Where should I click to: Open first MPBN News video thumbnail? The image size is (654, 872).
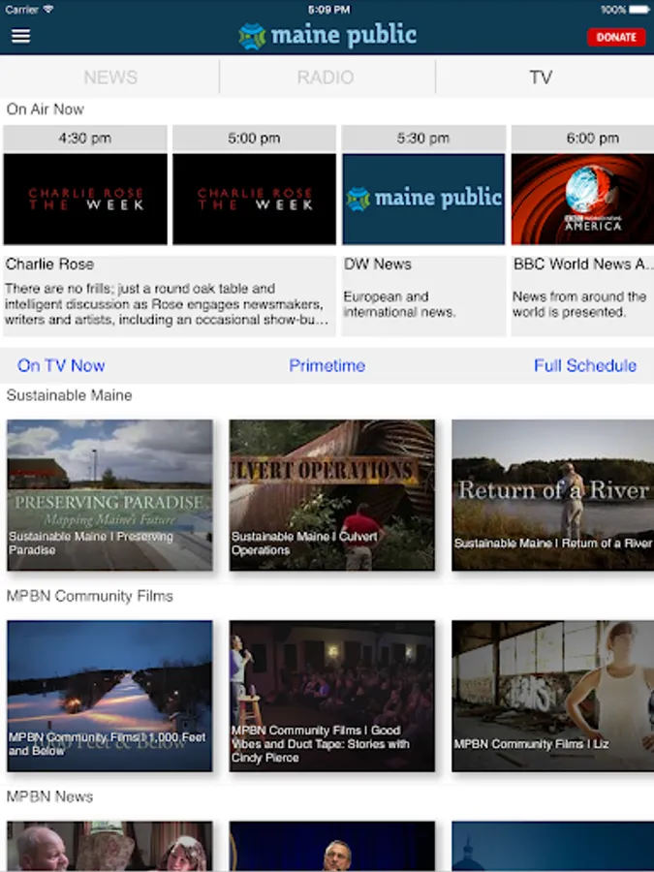tap(109, 847)
